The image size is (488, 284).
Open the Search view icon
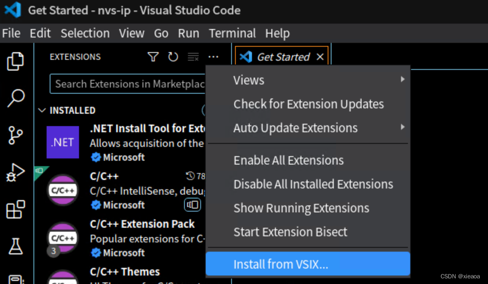click(15, 98)
